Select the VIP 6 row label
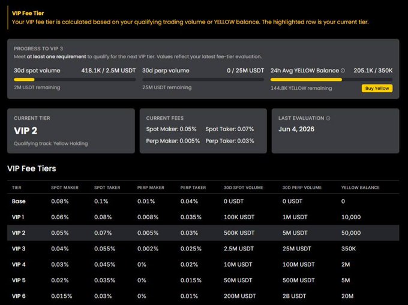This screenshot has width=408, height=305. [19, 296]
